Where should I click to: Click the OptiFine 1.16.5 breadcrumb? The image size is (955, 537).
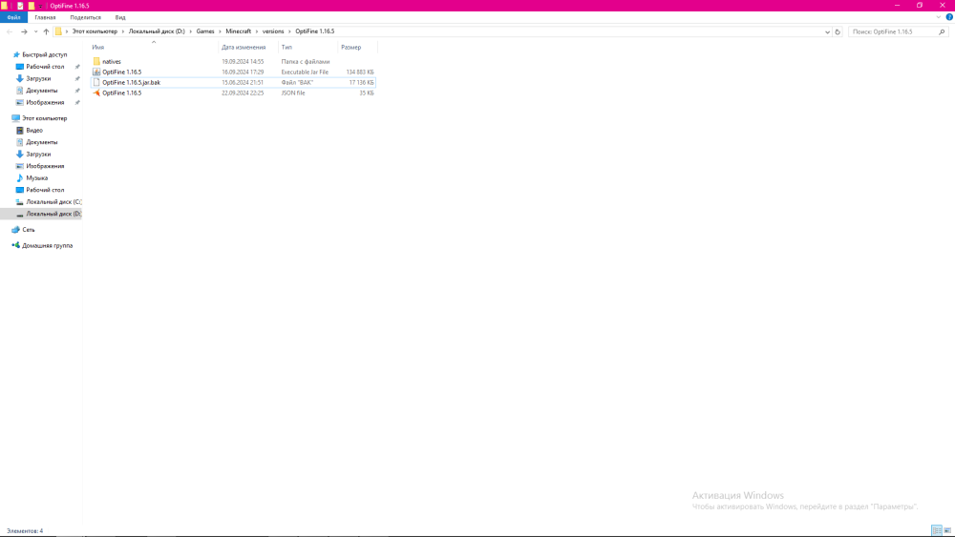tap(315, 31)
